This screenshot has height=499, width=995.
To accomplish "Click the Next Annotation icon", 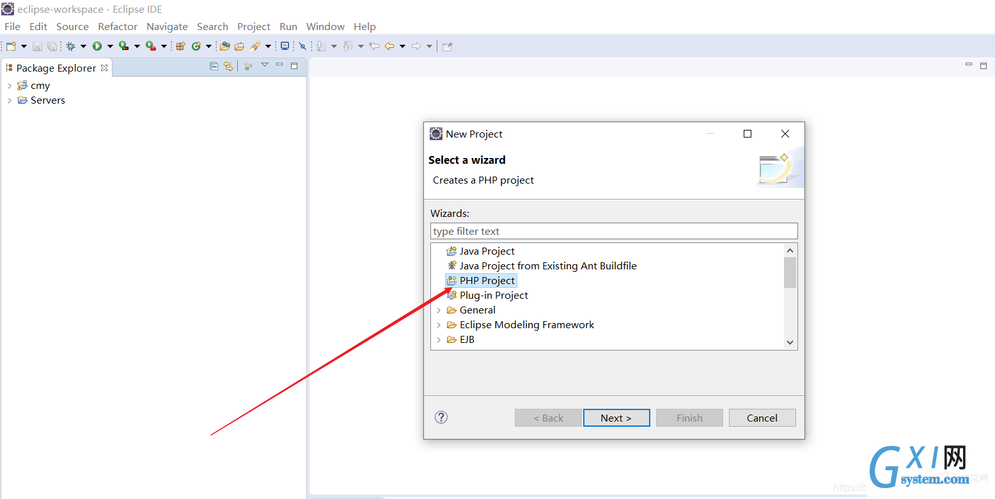I will (320, 46).
